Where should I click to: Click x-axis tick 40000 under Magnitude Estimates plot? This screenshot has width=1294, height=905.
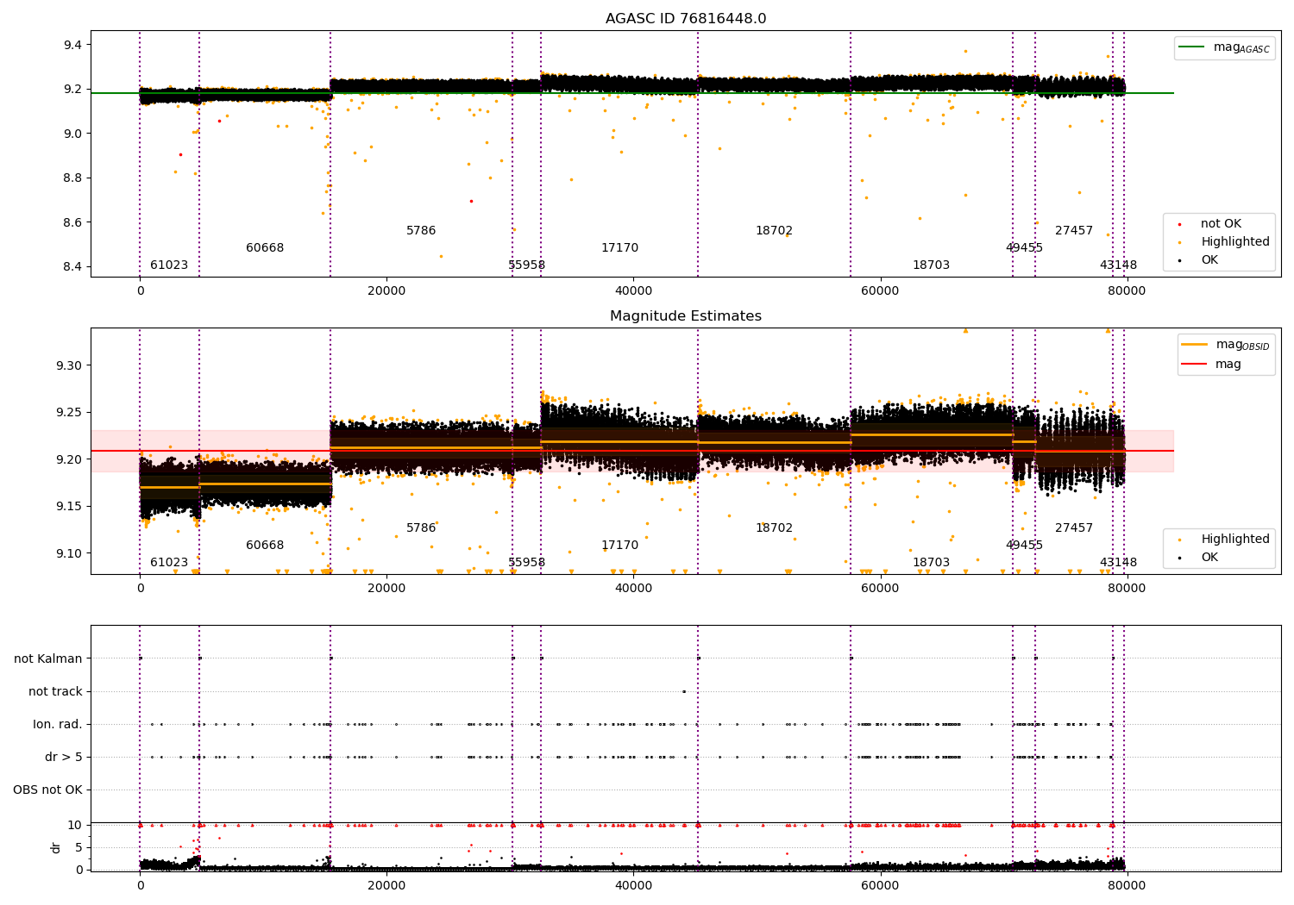point(633,589)
